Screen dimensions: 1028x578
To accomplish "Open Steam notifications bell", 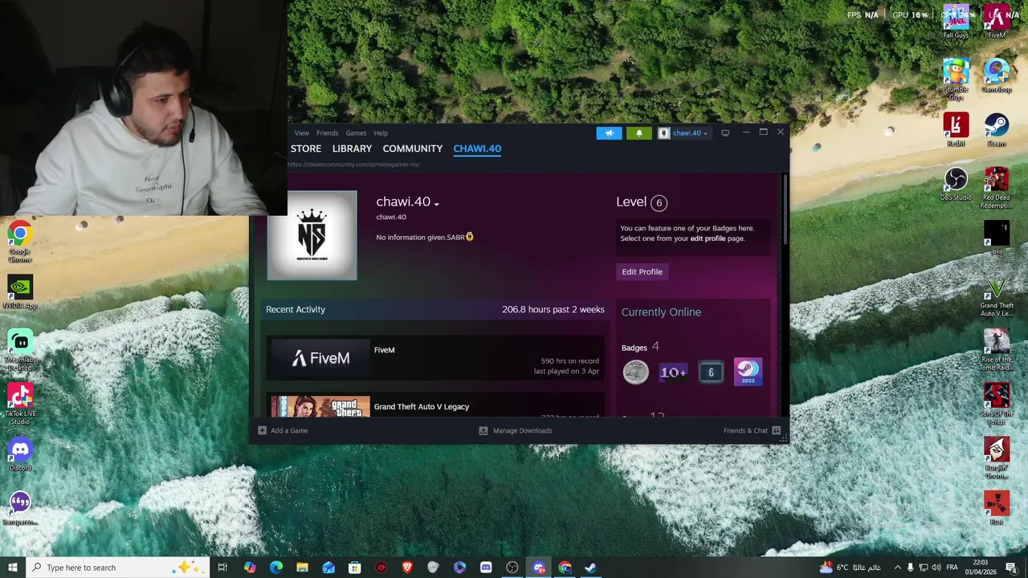I will click(x=638, y=133).
